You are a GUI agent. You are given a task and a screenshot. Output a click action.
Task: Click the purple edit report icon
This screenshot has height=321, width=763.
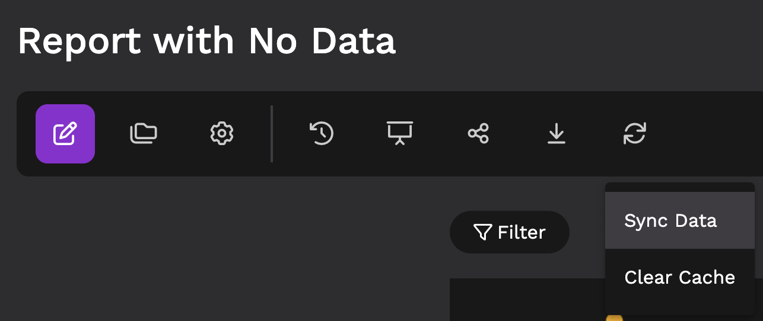(x=65, y=134)
